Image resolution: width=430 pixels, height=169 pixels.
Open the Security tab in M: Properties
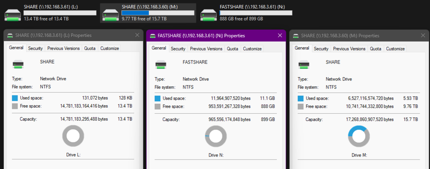pyautogui.click(x=321, y=48)
